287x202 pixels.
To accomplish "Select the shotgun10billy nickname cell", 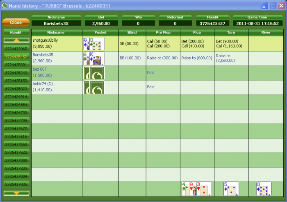I will (57, 44).
